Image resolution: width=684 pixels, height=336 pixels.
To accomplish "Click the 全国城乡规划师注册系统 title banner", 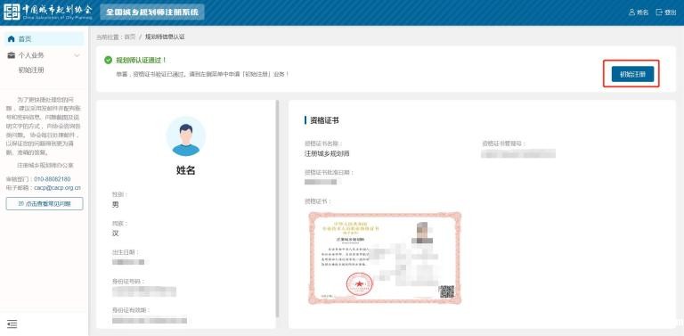I will tap(152, 12).
